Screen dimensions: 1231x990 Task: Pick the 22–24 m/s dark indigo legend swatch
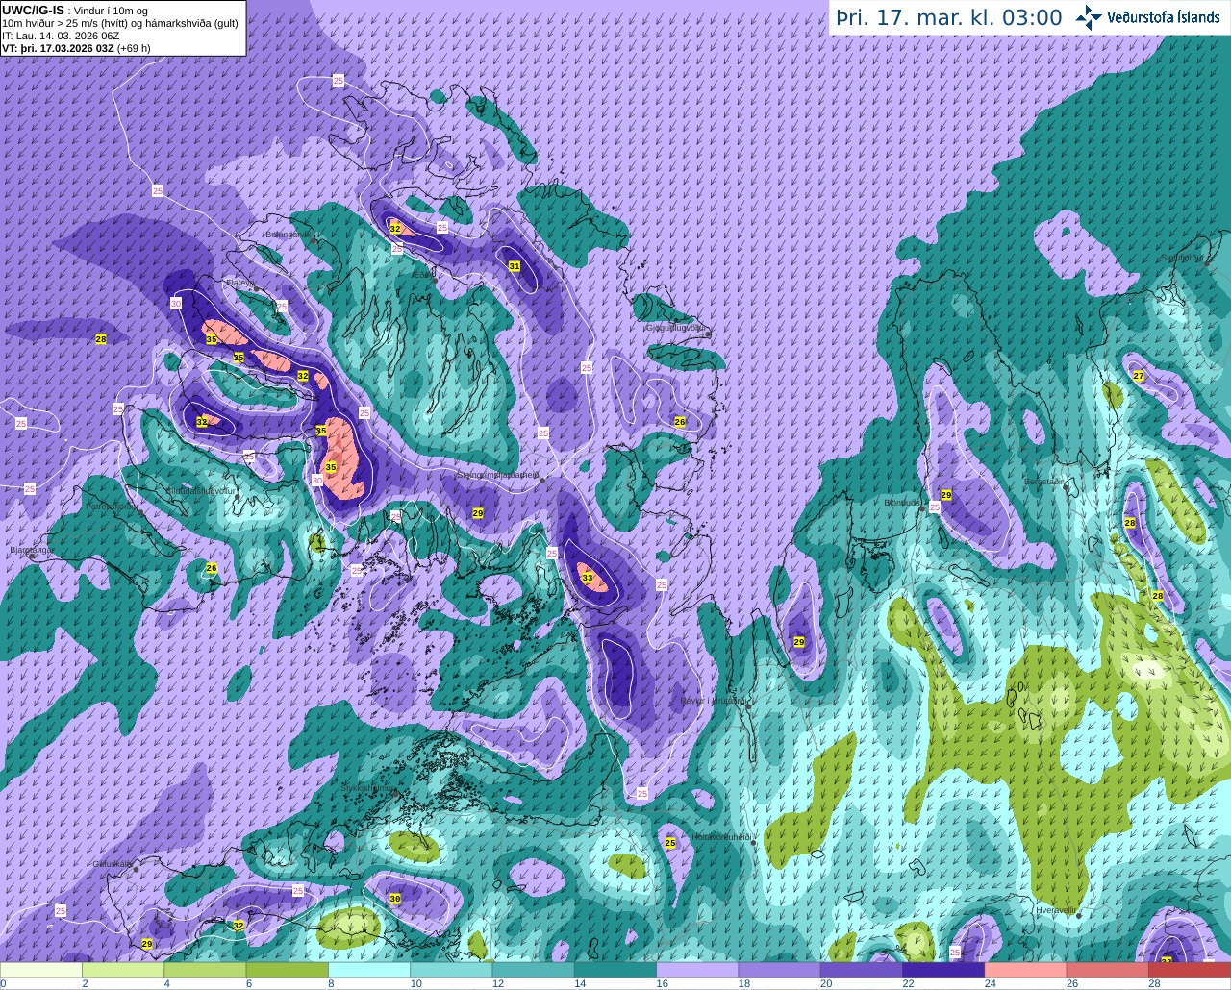pyautogui.click(x=943, y=970)
